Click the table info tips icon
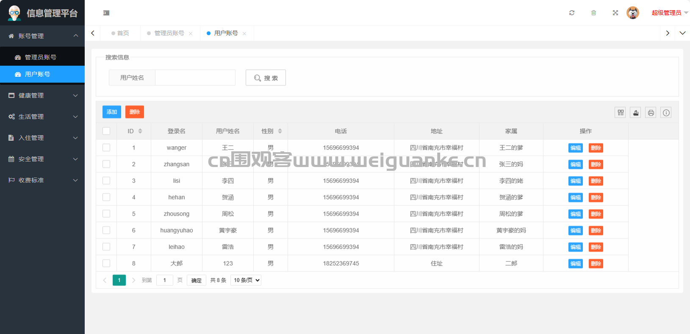 point(666,112)
